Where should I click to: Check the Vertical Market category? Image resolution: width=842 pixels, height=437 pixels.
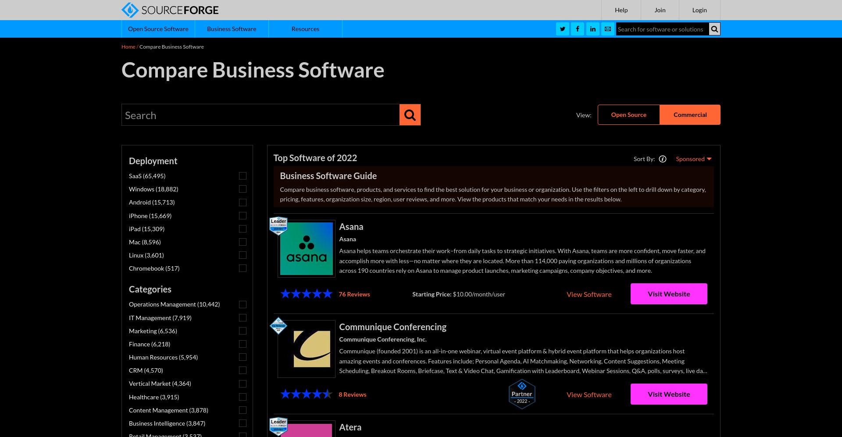[243, 384]
